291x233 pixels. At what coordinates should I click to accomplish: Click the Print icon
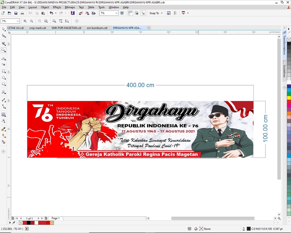[22, 13]
